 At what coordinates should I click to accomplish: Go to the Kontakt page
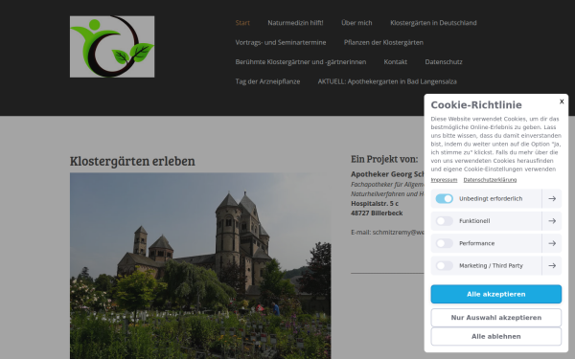click(395, 62)
